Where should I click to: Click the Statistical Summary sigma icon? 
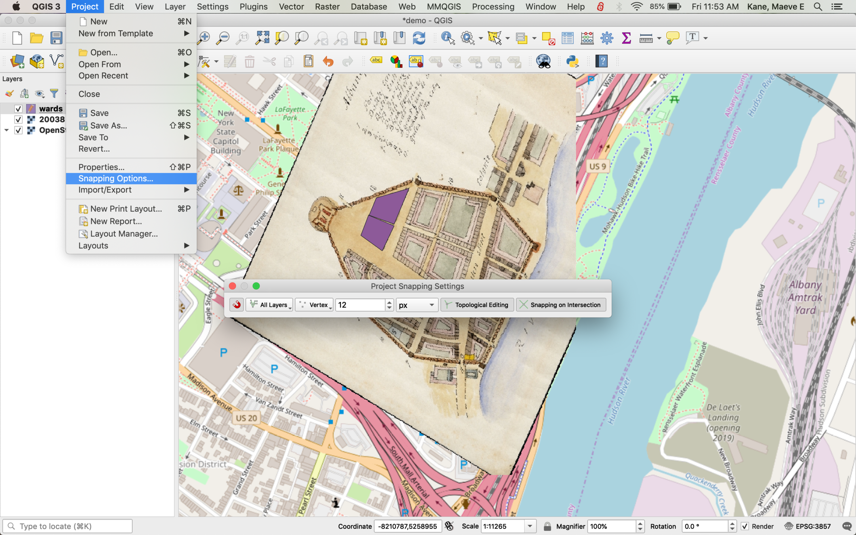coord(626,38)
